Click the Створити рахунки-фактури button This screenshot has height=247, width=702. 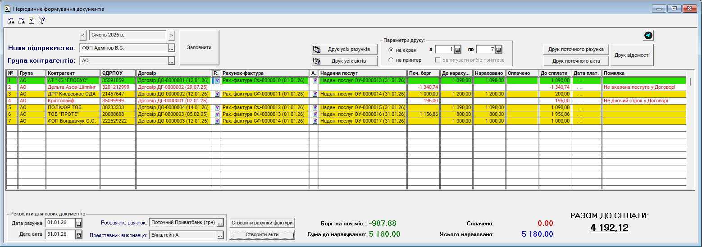click(262, 223)
